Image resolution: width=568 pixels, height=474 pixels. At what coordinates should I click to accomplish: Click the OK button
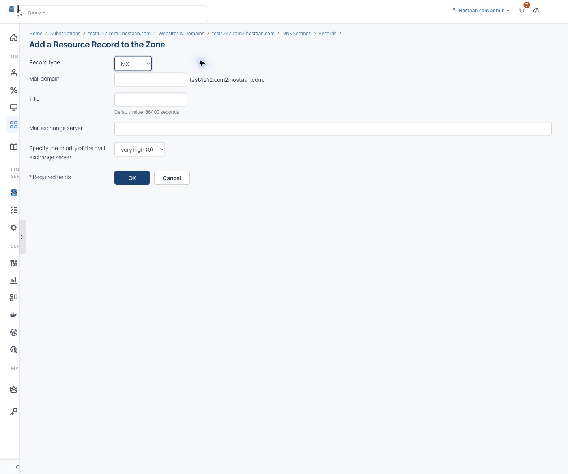click(x=132, y=178)
